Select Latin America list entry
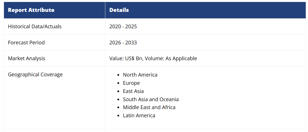 (139, 116)
